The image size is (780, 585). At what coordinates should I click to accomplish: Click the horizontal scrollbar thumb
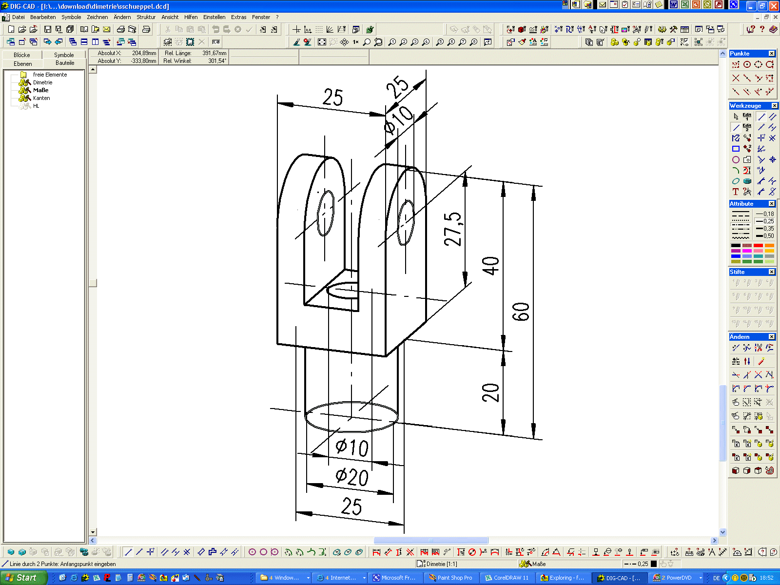click(431, 540)
